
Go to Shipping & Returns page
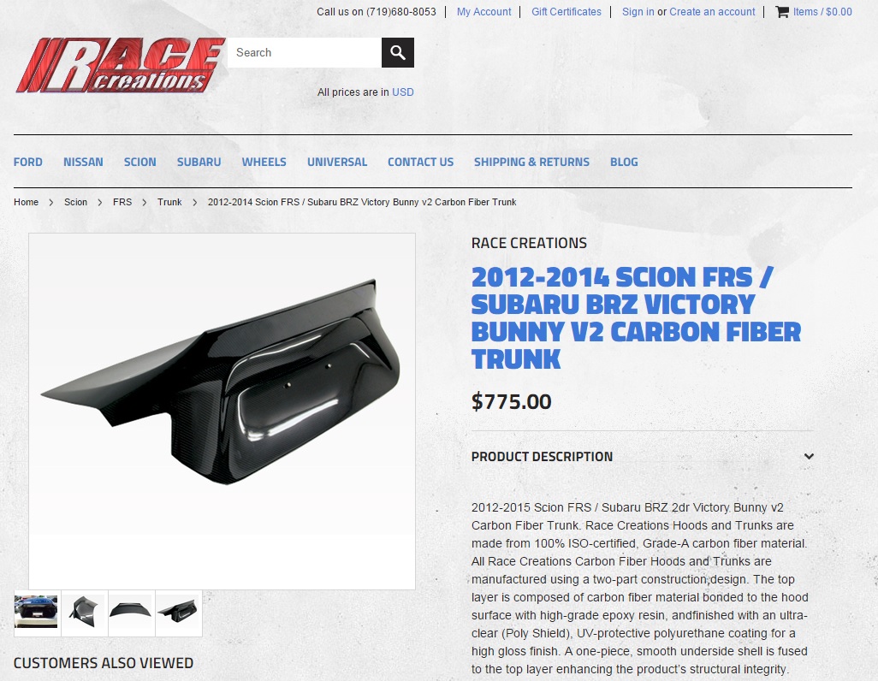(531, 162)
